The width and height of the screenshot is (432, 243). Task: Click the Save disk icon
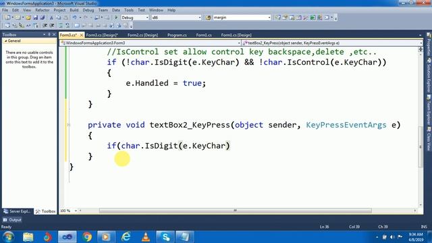click(35, 18)
